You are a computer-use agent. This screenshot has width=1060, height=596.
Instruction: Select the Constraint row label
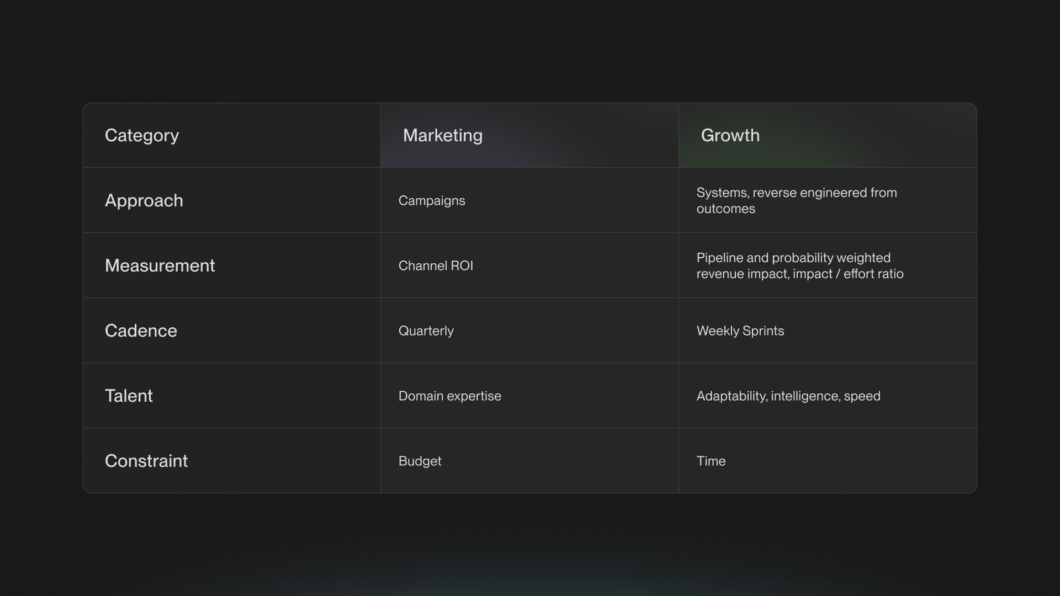tap(146, 461)
